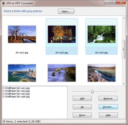This screenshot has width=128, height=125.
Task: Select the rocky wetland river thumbnail
Action: pos(101,73)
